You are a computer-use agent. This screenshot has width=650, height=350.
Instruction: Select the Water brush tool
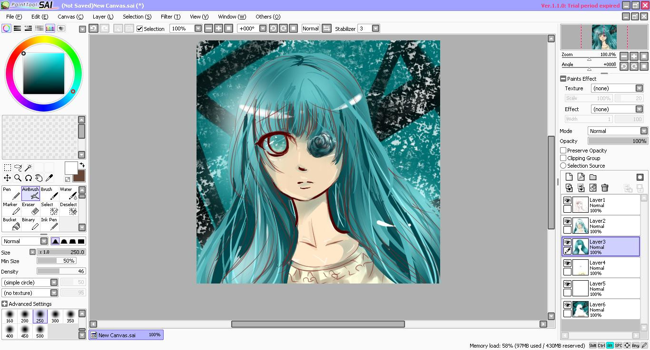click(69, 193)
